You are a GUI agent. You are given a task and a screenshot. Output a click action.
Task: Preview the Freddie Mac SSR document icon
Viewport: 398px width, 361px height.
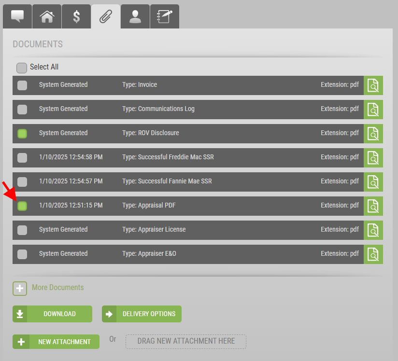click(373, 157)
